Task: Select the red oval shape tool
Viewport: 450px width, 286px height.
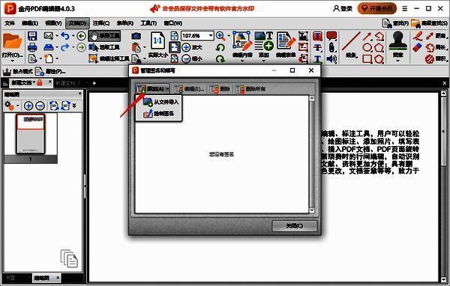Action: point(367,48)
